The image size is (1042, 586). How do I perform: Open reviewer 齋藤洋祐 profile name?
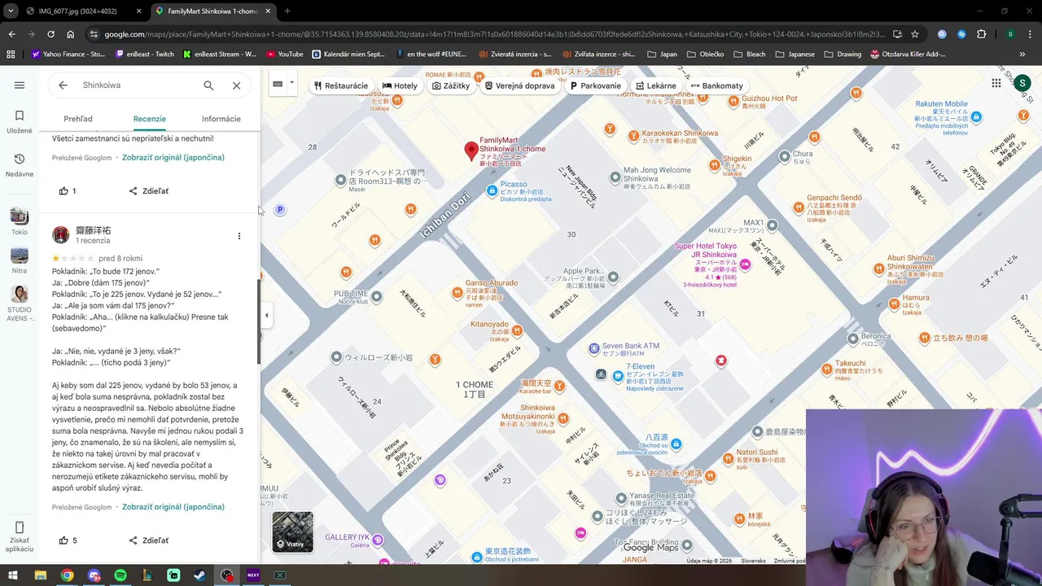(93, 230)
